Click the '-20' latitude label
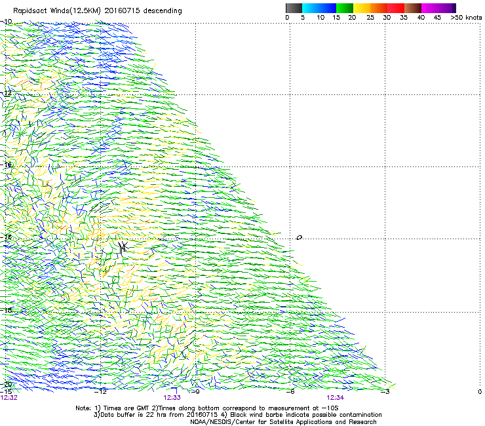 6,384
